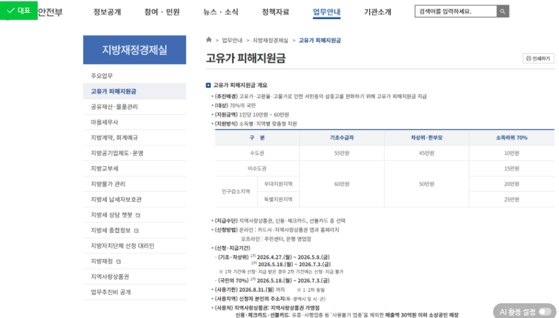
Task: Click the 대표 green badge
Action: click(19, 10)
